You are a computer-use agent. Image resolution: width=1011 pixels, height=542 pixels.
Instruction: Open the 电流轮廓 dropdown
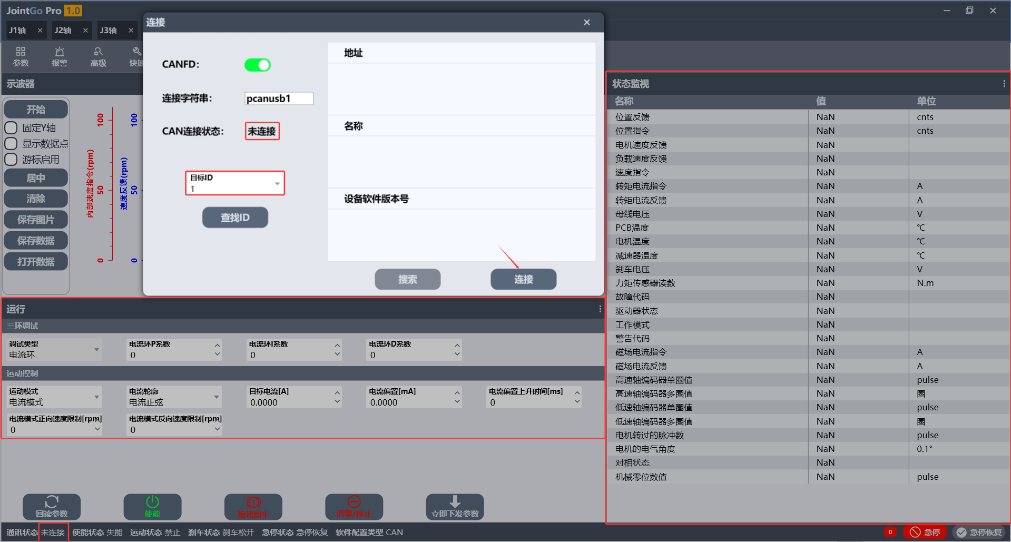tap(174, 397)
